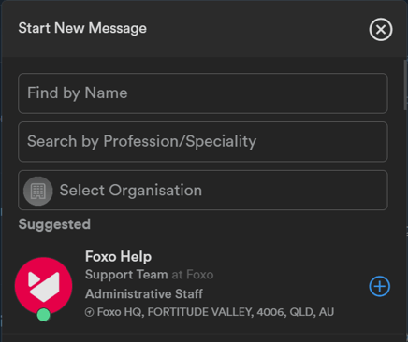Image resolution: width=408 pixels, height=342 pixels.
Task: Click the Administrative Staff label
Action: click(x=144, y=293)
